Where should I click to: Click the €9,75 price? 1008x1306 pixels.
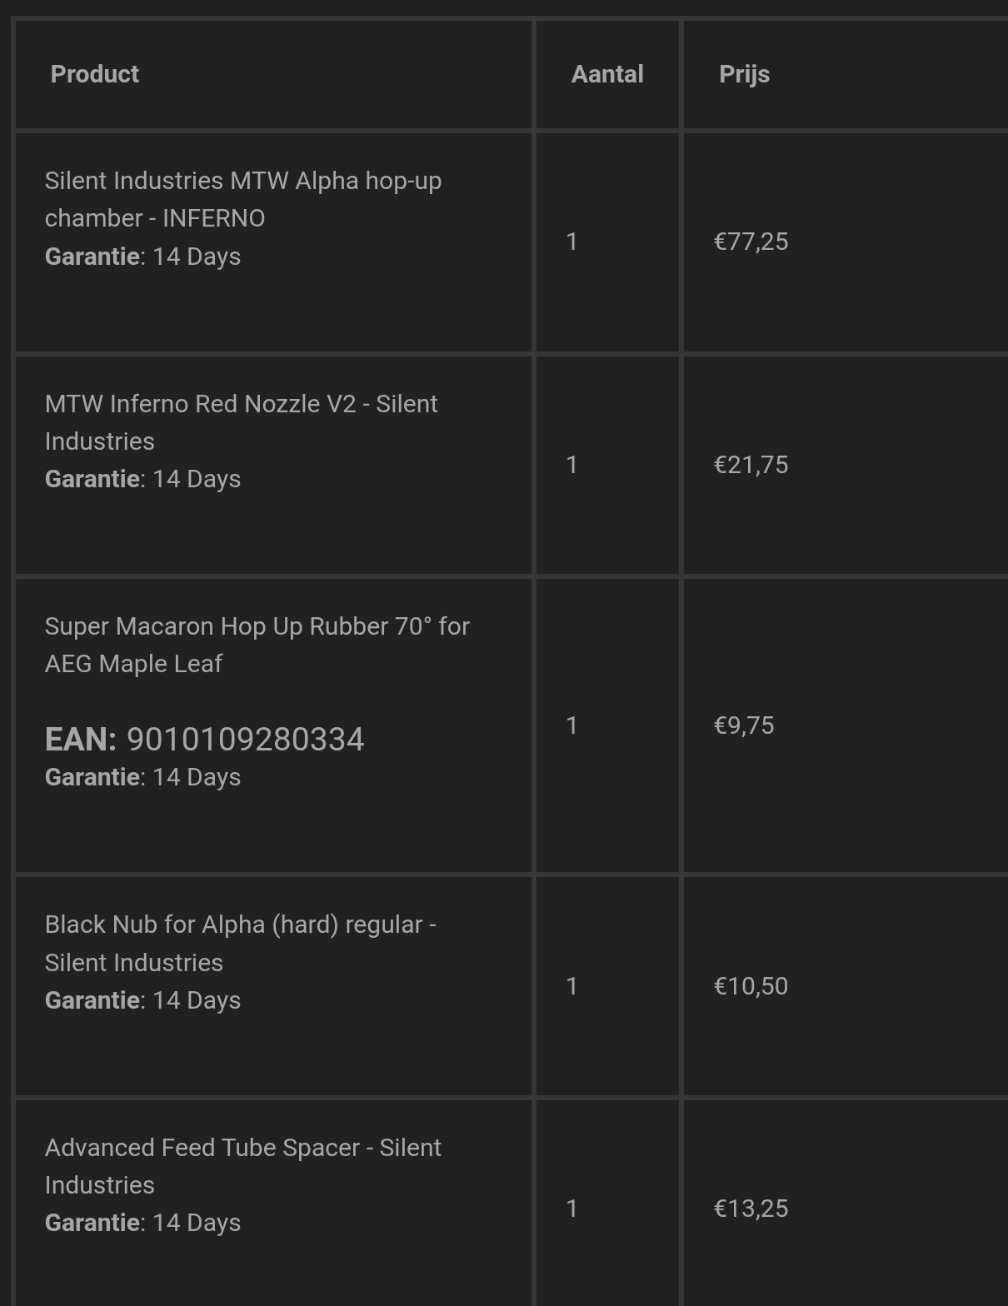tap(744, 725)
